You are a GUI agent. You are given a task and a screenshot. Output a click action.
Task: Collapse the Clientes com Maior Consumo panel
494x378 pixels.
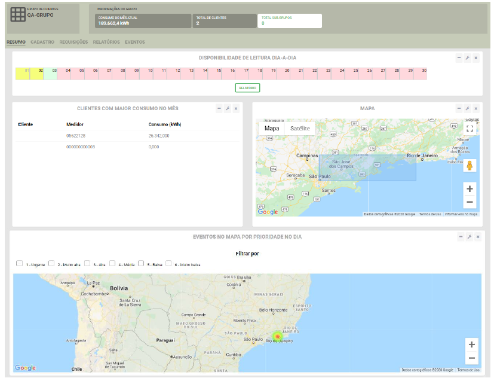point(219,108)
